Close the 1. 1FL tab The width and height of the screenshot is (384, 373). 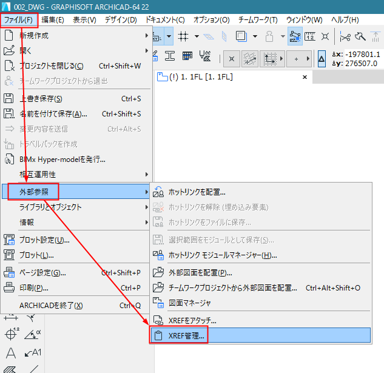[305, 77]
